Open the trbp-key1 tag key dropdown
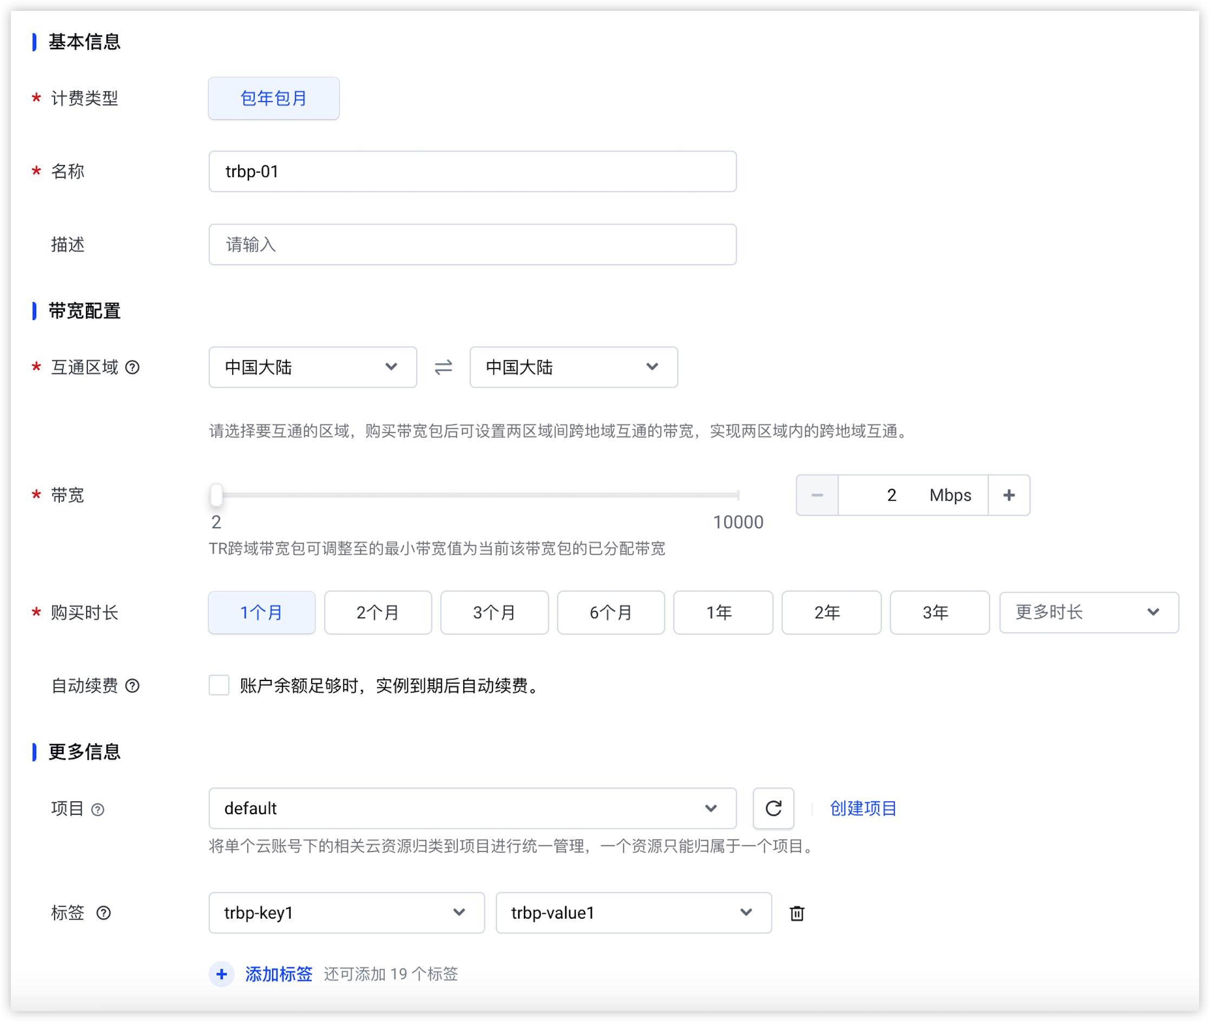The width and height of the screenshot is (1210, 1022). [346, 913]
